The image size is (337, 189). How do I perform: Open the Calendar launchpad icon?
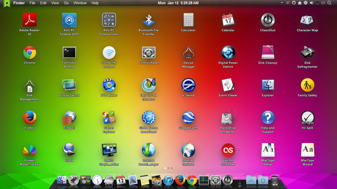point(228,20)
